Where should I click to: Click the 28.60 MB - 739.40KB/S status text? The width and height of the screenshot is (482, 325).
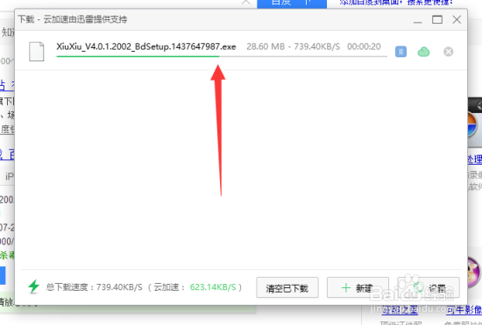click(x=294, y=46)
